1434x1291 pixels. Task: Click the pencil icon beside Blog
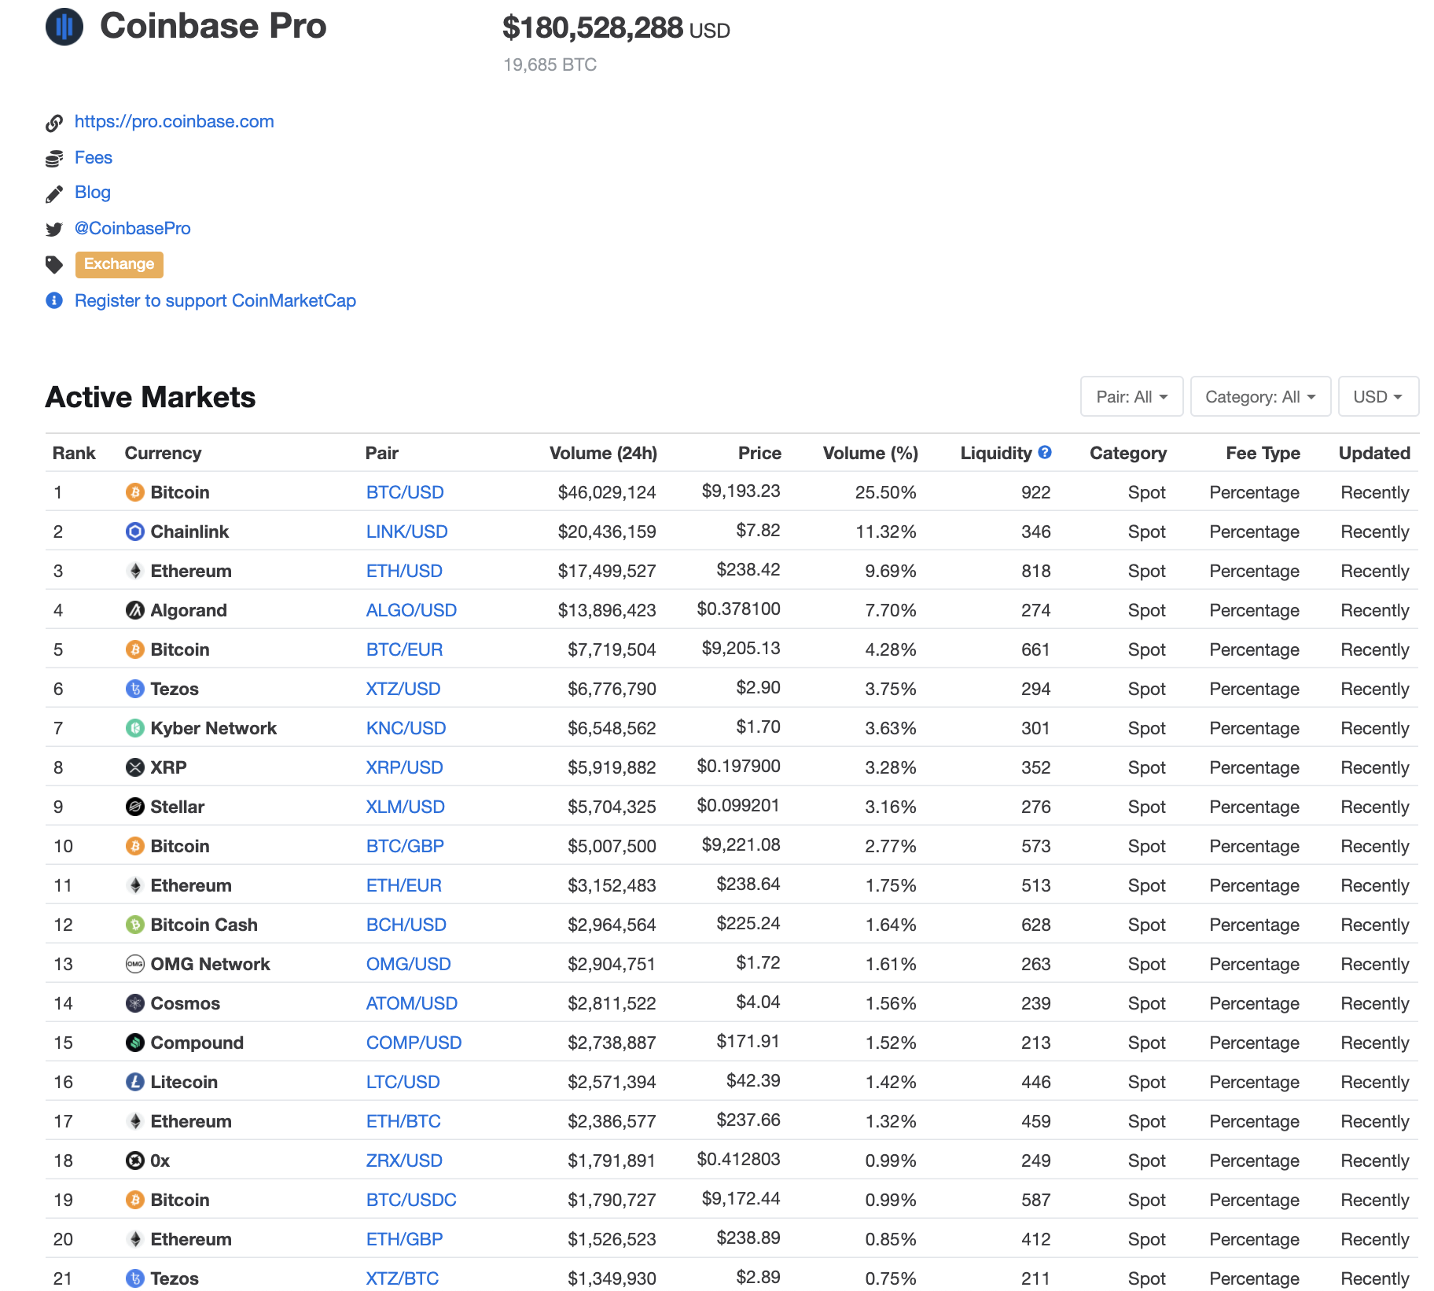pyautogui.click(x=54, y=193)
